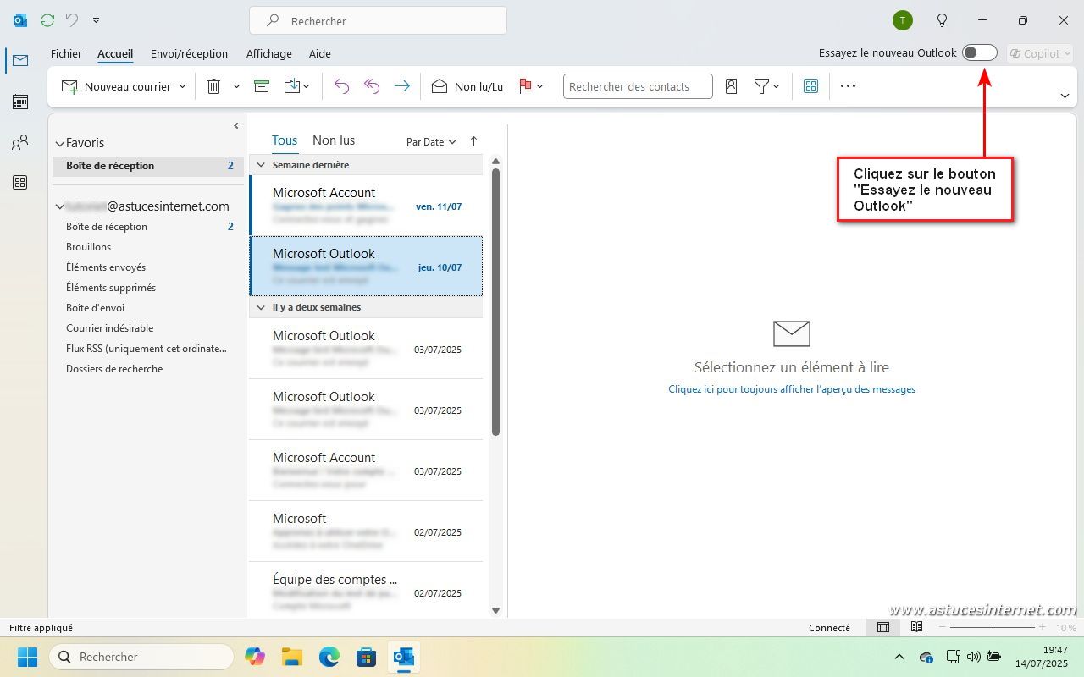Toggle Non lu/Lu read status
The image size is (1084, 677).
pos(467,86)
